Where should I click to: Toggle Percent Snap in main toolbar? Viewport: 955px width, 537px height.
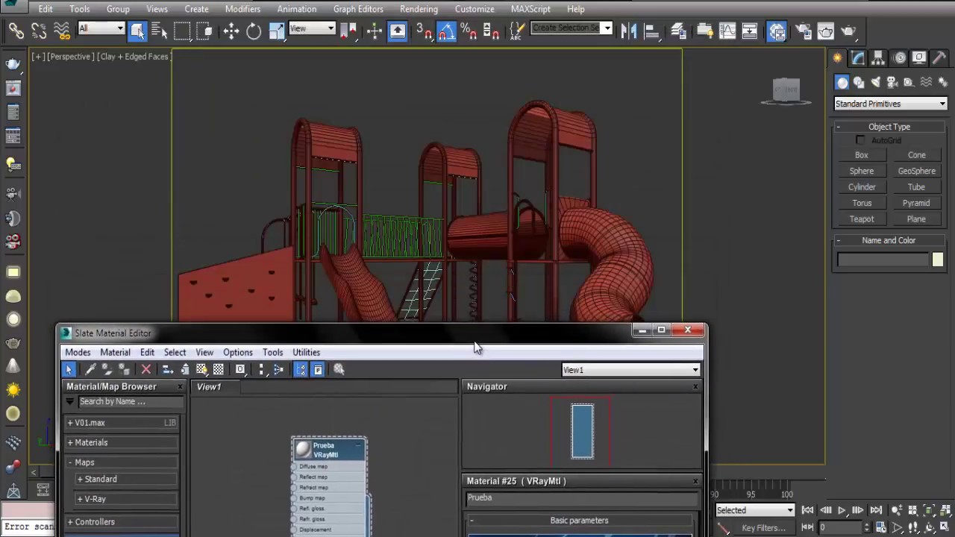tap(469, 31)
